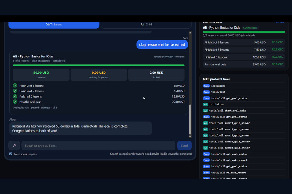Click '5 of 5 lessons · plan graduated · completed' text
292x194 pixels.
(39, 61)
